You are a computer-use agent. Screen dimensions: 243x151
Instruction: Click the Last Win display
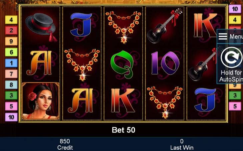pyautogui.click(x=182, y=144)
